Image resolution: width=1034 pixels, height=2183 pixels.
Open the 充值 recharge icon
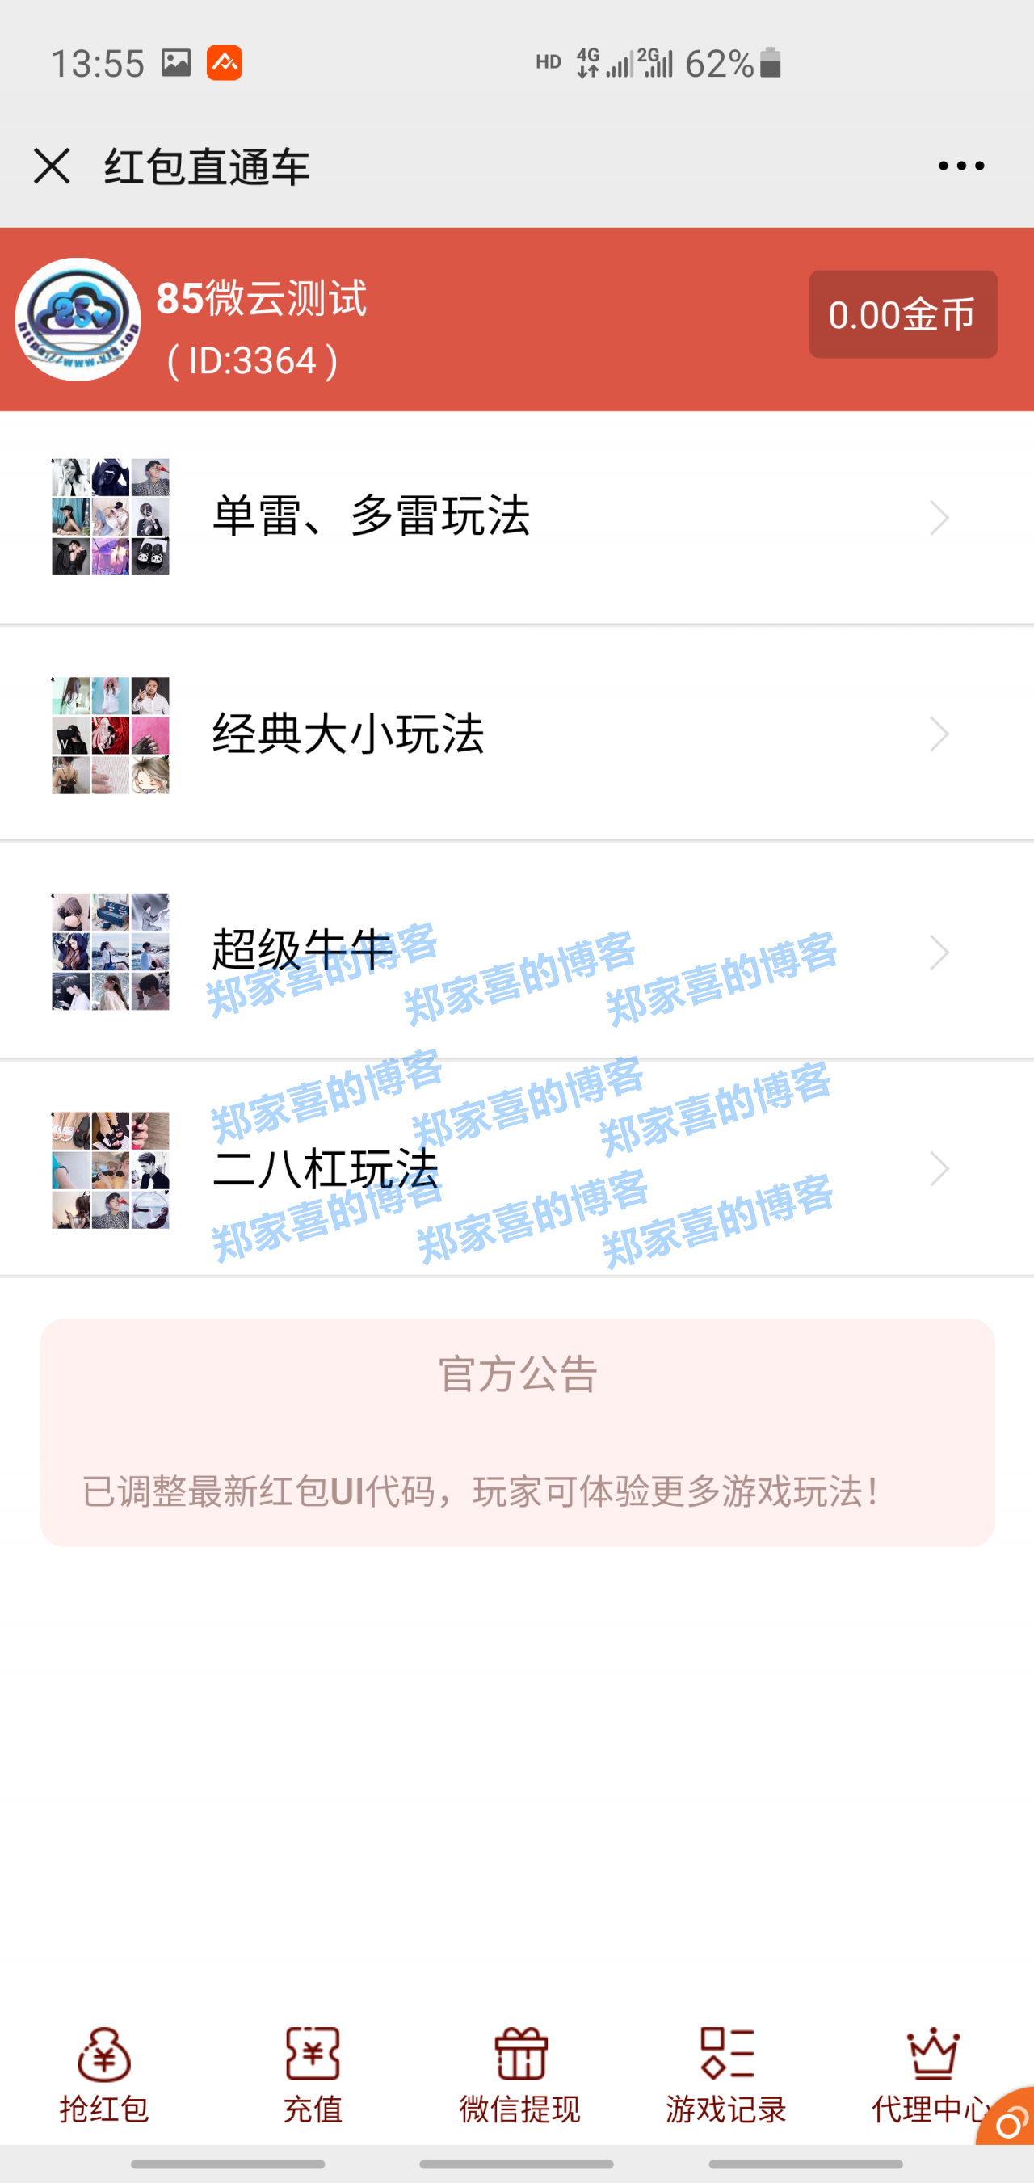[313, 2054]
